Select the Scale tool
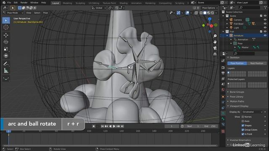The height and width of the screenshot is (151, 269). click(x=6, y=49)
